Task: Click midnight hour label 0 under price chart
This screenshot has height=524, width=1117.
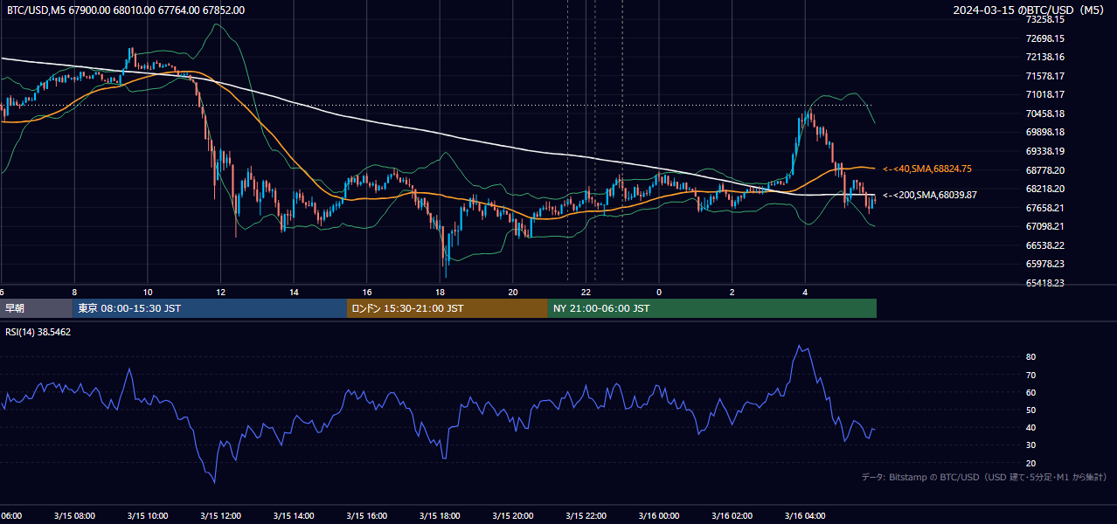Action: pyautogui.click(x=659, y=293)
